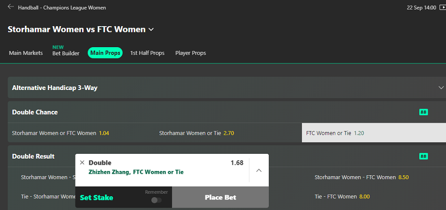446x210 pixels.
Task: Remove the Double bet with X icon
Action: [82, 162]
